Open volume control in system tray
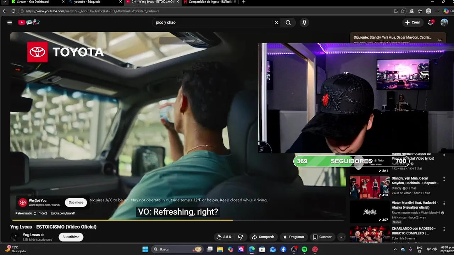 (435, 249)
